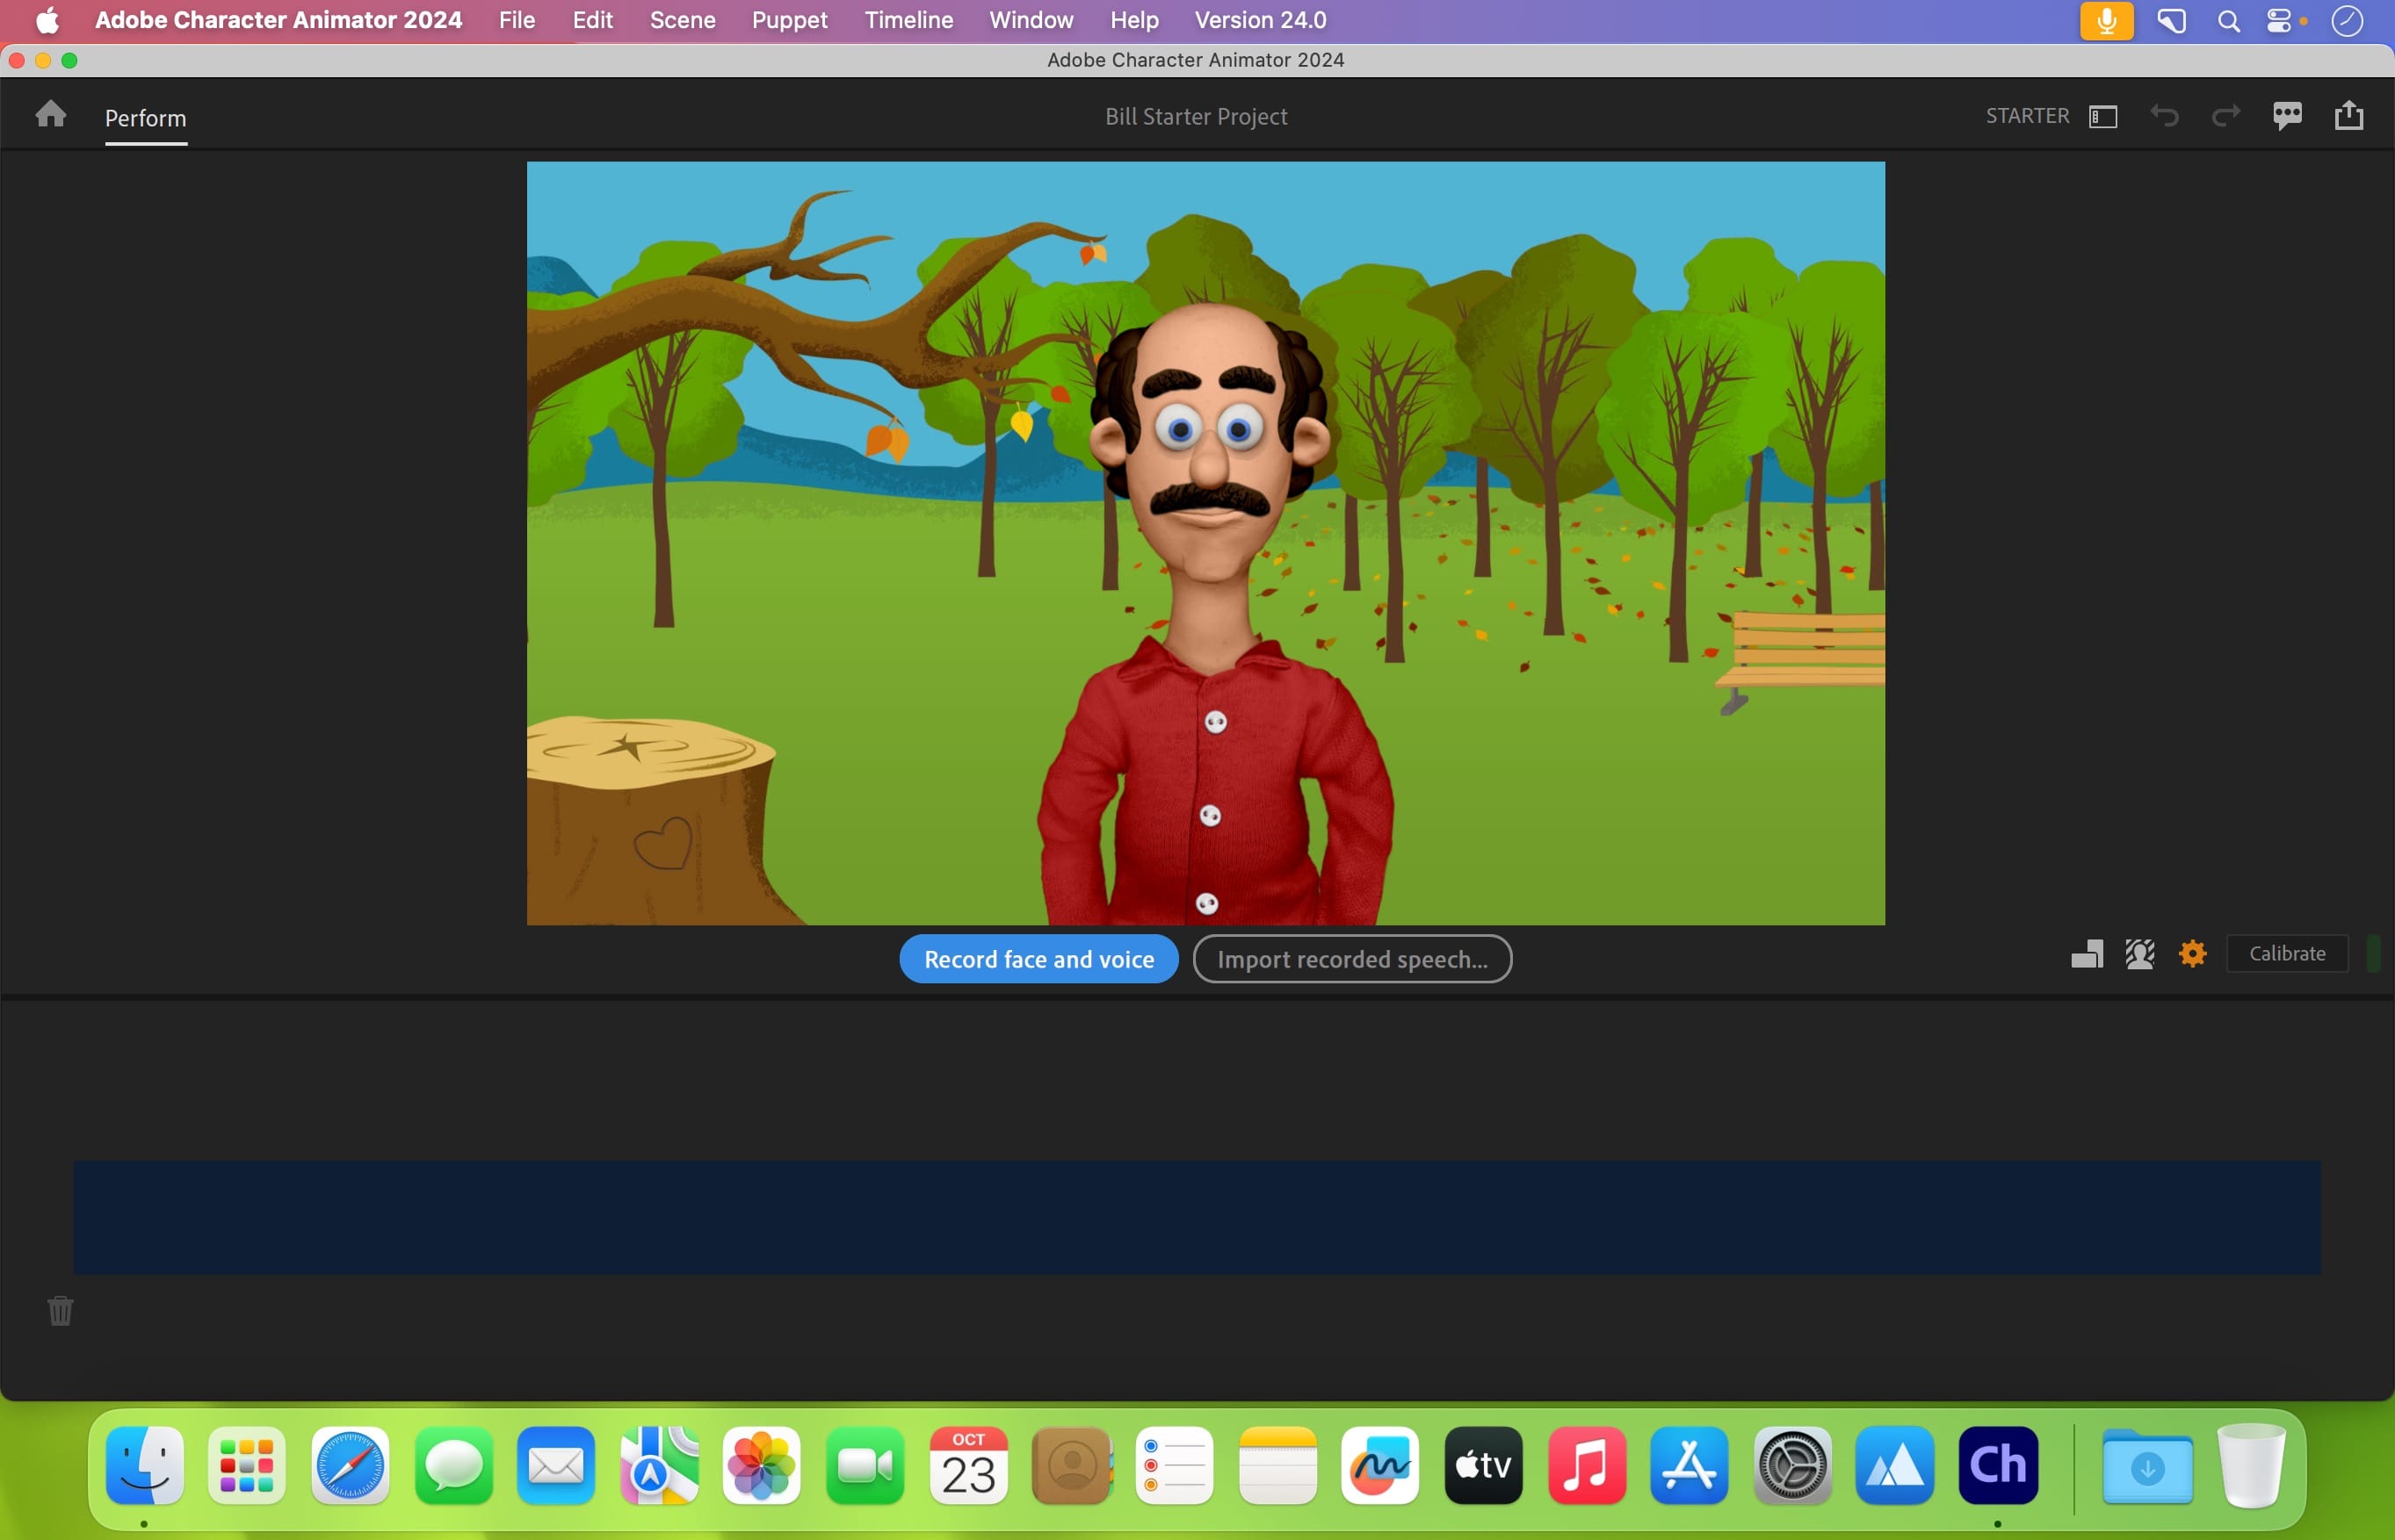Click the Undo arrow icon
This screenshot has height=1540, width=2395.
pyautogui.click(x=2164, y=116)
